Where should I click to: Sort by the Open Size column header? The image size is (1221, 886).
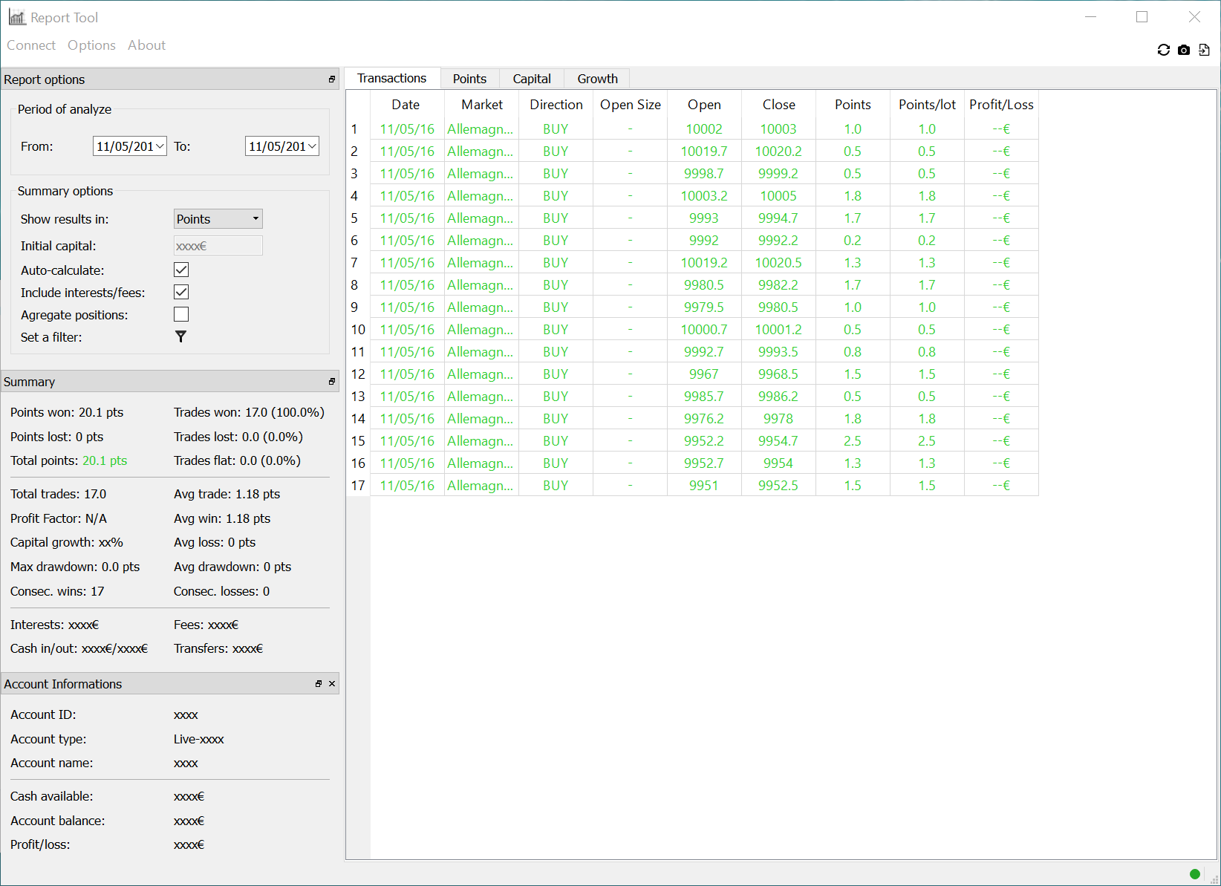631,105
